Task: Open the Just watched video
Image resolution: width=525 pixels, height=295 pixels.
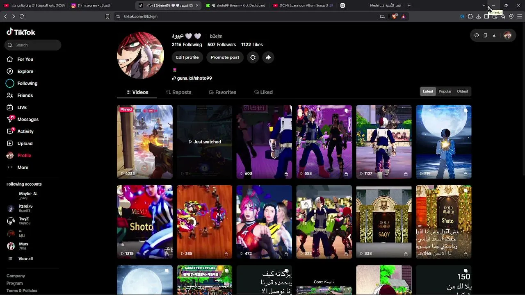Action: 204,142
